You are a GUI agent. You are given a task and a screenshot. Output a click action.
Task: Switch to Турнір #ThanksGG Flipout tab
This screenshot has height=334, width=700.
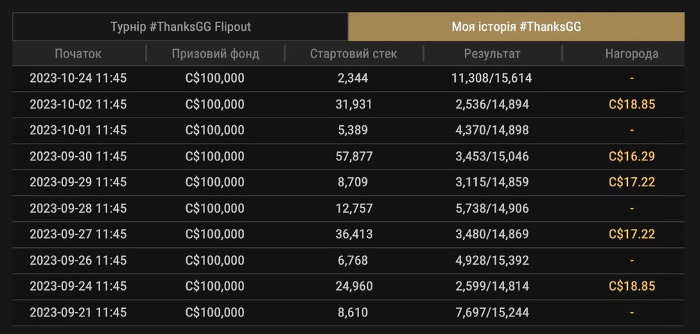pyautogui.click(x=181, y=27)
